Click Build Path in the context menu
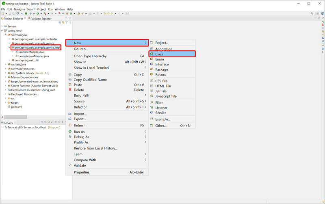This screenshot has height=204, width=325. click(x=107, y=95)
